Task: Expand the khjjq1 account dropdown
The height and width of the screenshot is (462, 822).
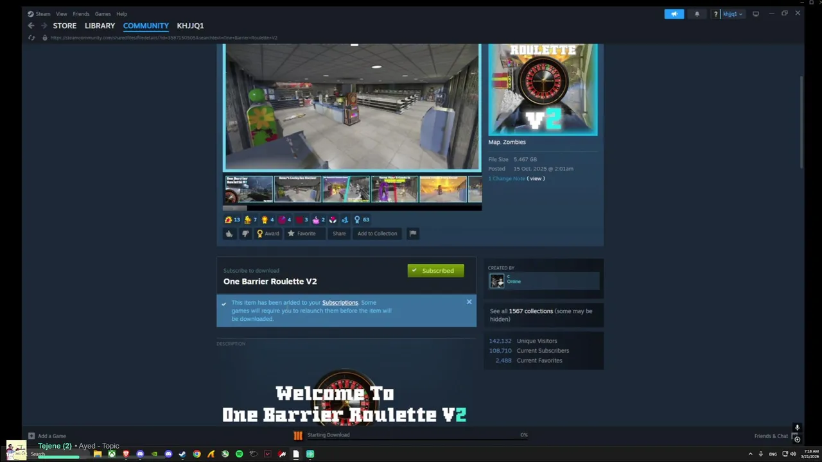Action: point(733,13)
